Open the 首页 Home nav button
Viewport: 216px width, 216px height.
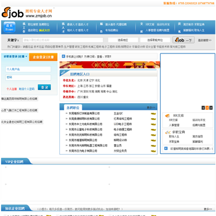click(x=9, y=27)
